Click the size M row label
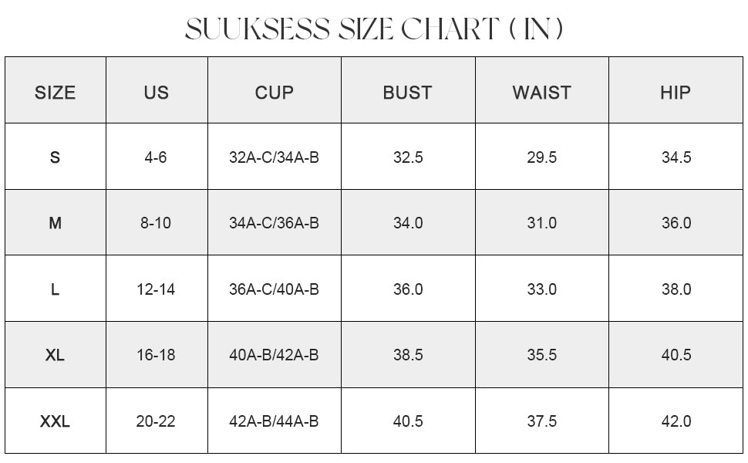The height and width of the screenshot is (463, 748). coord(55,223)
